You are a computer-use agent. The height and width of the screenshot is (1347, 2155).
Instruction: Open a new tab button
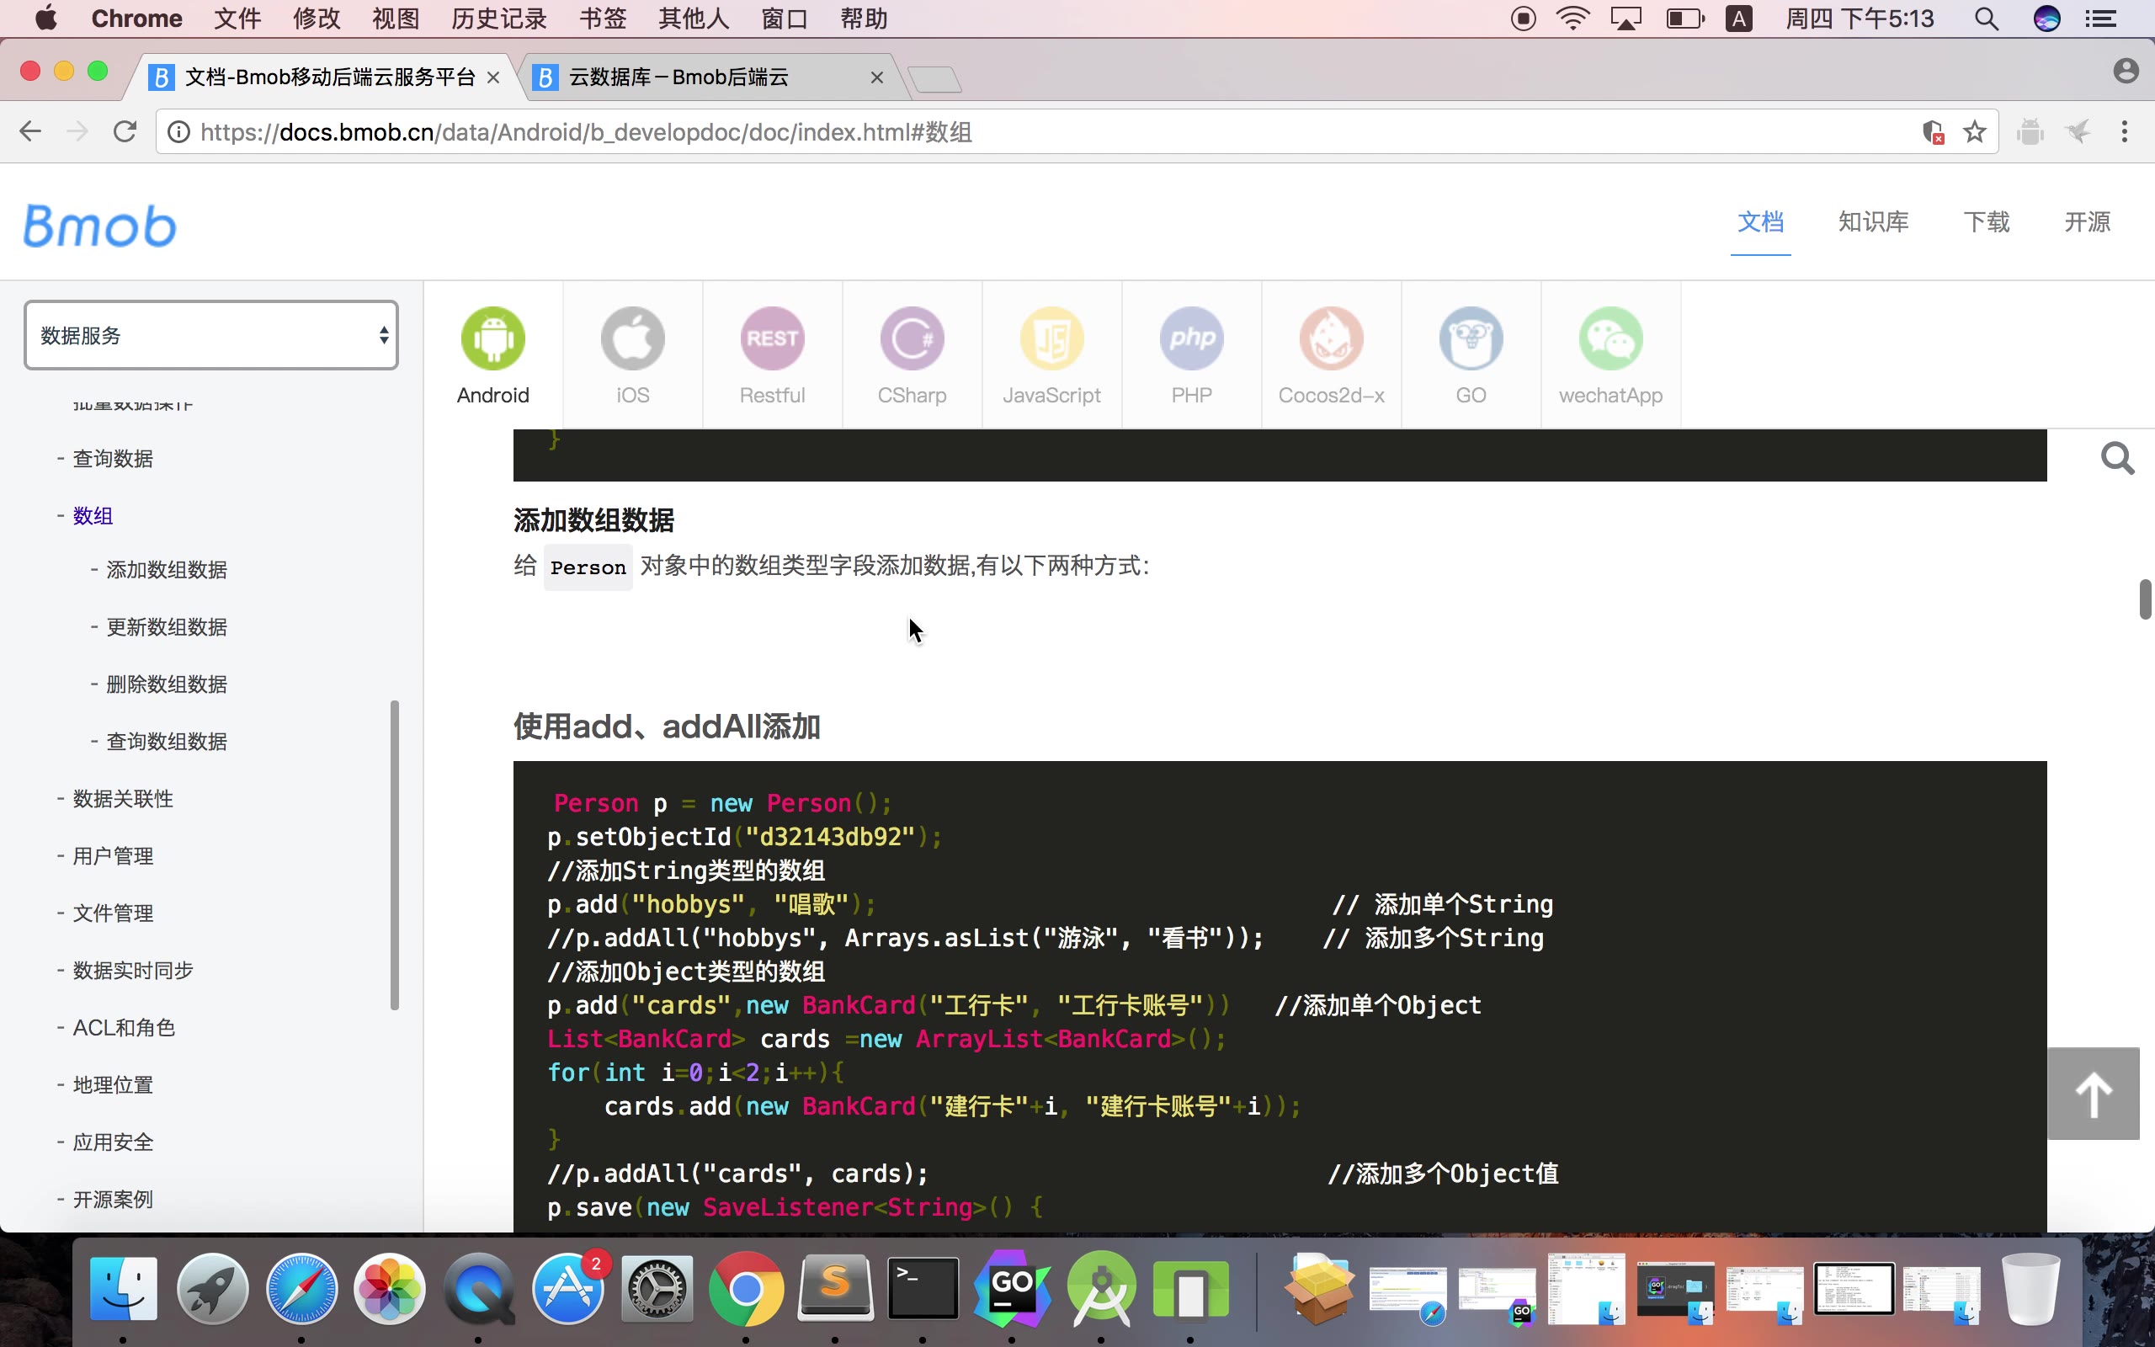(934, 79)
